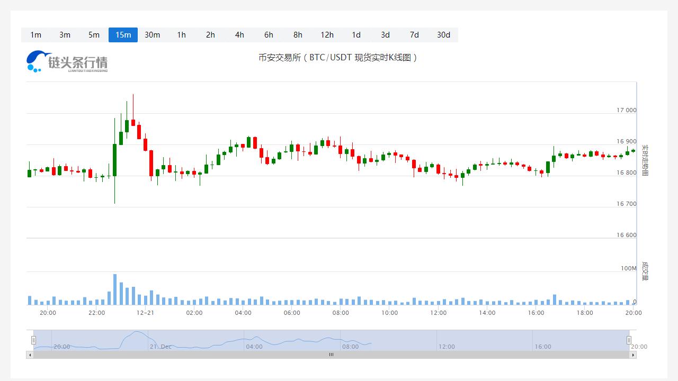Image resolution: width=678 pixels, height=381 pixels.
Task: Select the active 15m interval
Action: tap(123, 35)
